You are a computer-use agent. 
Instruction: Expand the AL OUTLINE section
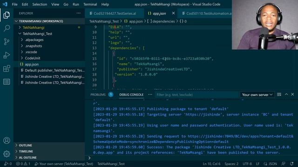[49, 157]
